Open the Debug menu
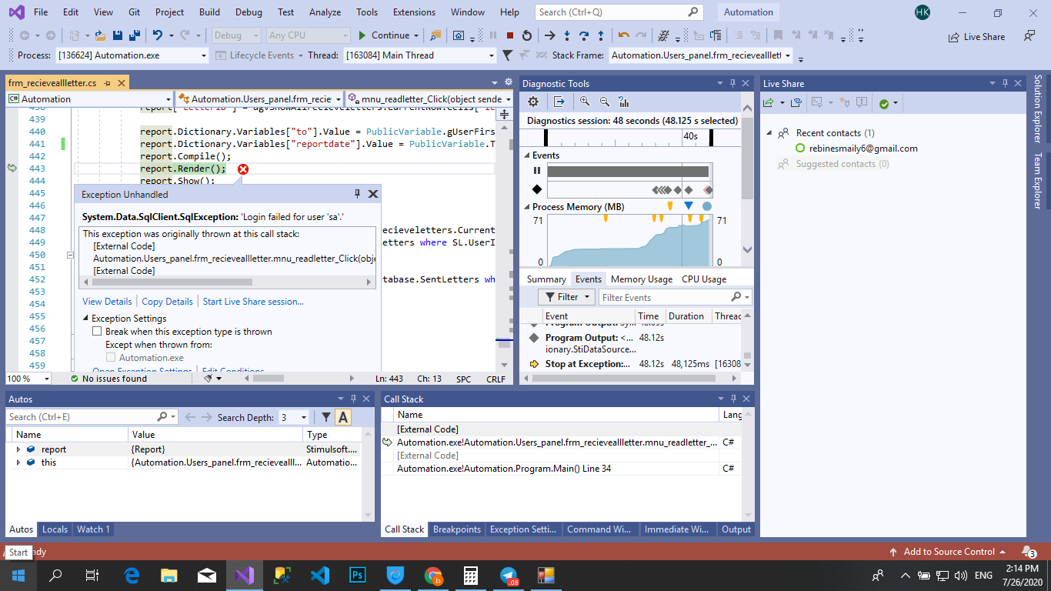 pyautogui.click(x=249, y=12)
